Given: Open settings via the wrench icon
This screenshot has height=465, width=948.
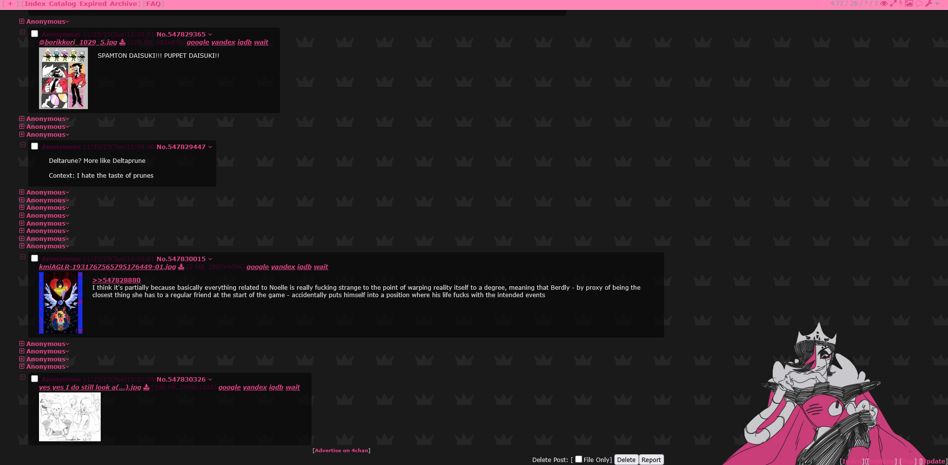Looking at the screenshot, I should [x=929, y=3].
